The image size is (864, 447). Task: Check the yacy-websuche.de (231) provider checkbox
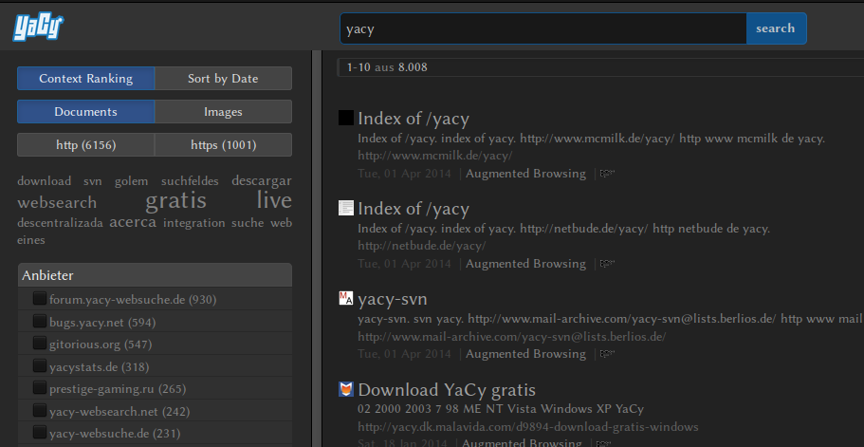[x=39, y=433]
